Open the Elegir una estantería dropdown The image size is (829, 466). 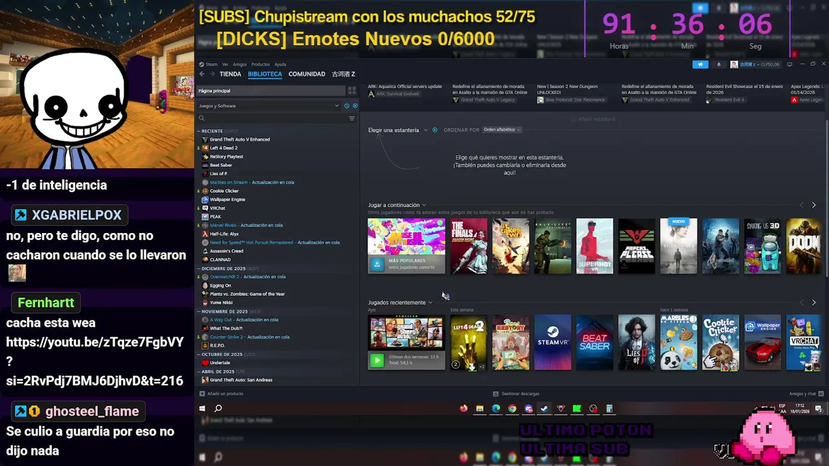(398, 130)
